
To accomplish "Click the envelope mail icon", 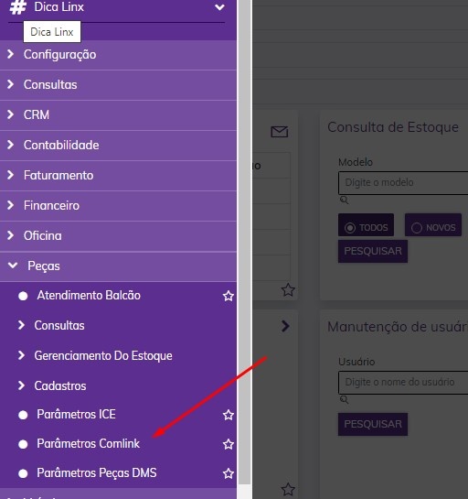I will tap(280, 132).
